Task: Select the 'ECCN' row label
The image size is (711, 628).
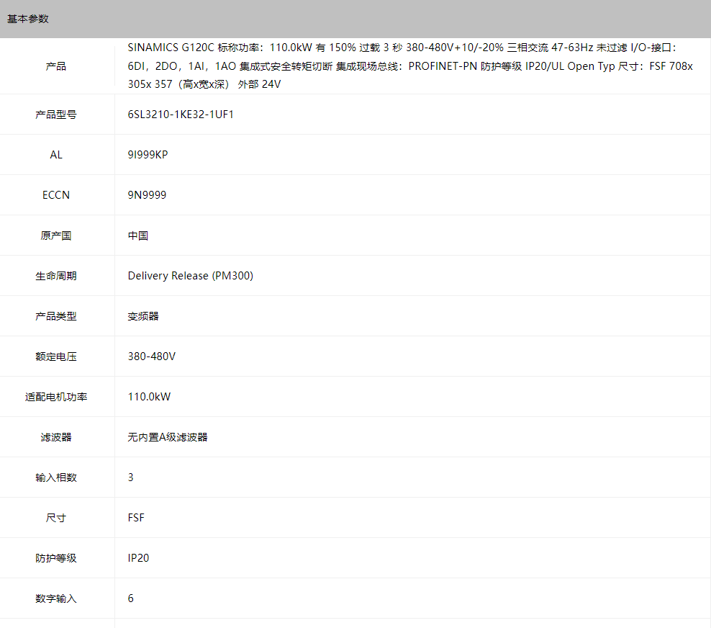Action: coord(56,195)
